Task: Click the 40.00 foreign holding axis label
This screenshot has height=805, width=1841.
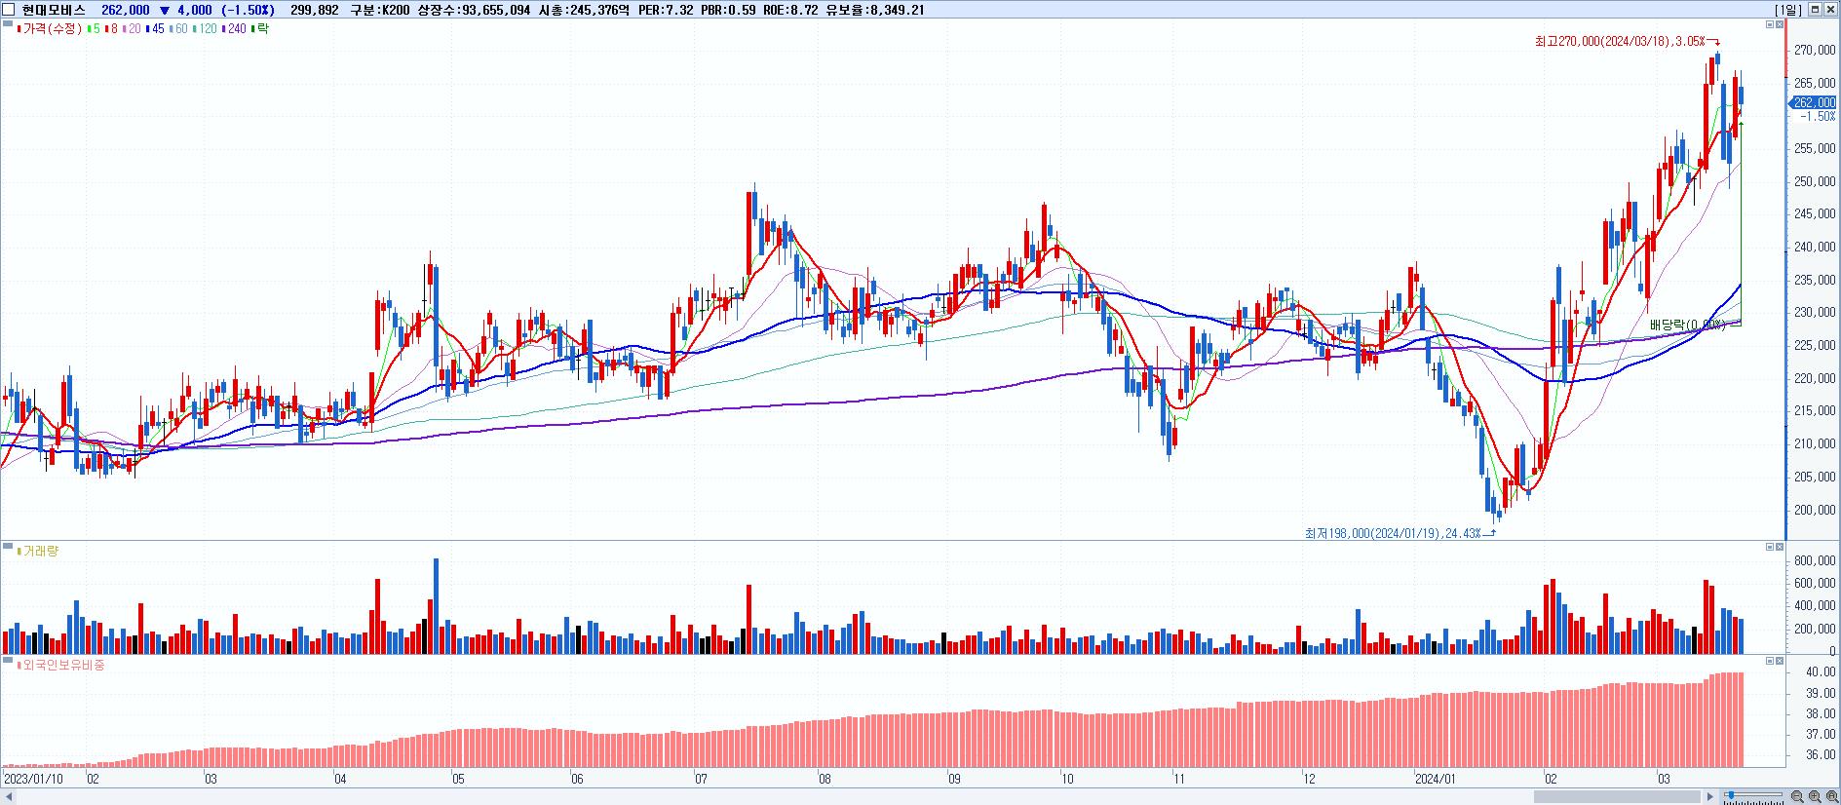Action: tap(1821, 671)
